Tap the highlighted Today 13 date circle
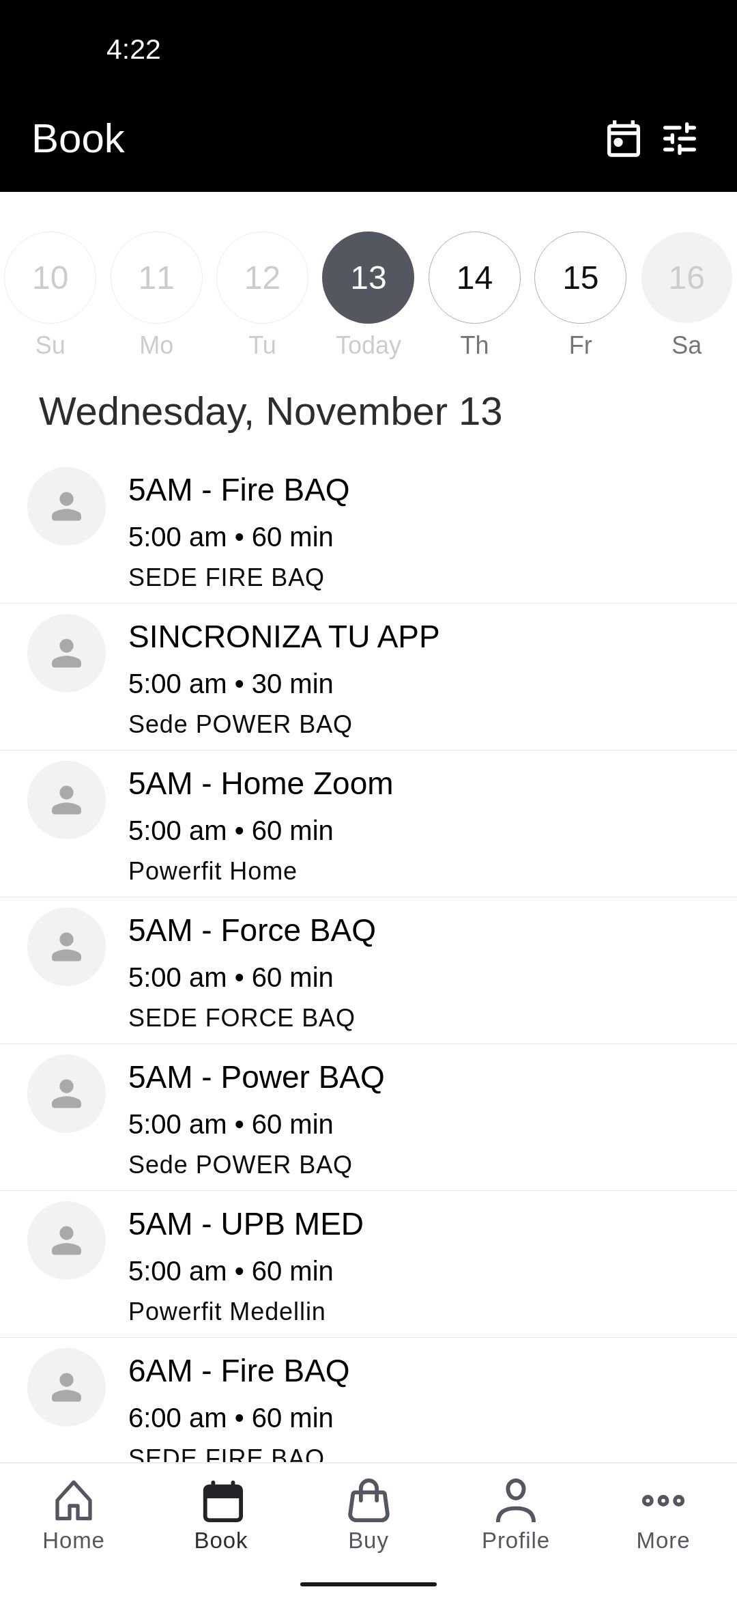737x1598 pixels. click(x=368, y=277)
